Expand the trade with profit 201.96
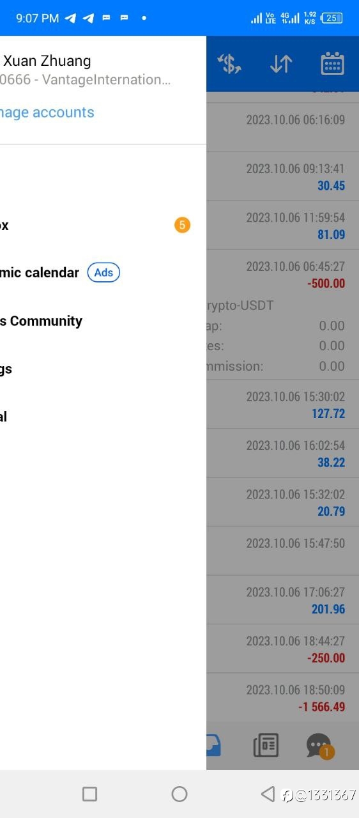The image size is (359, 818). click(x=282, y=600)
